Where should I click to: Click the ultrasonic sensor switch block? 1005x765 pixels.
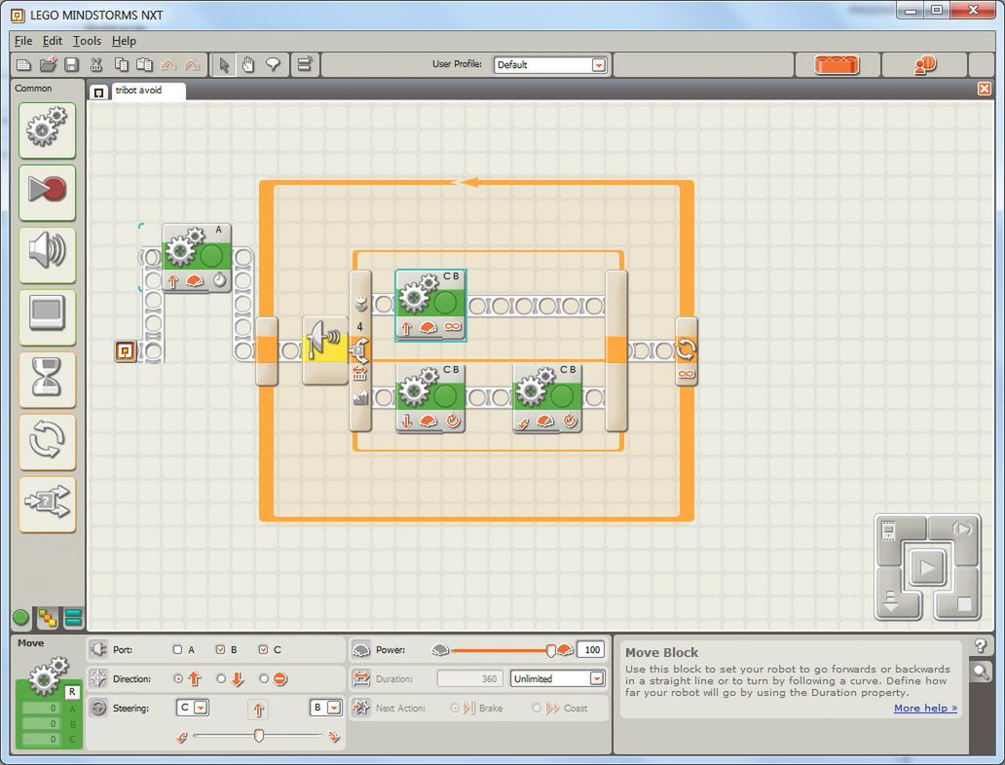click(325, 350)
